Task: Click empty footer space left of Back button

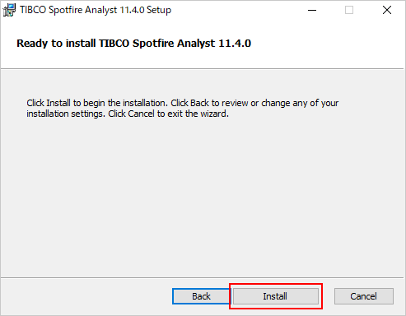Action: click(x=86, y=296)
